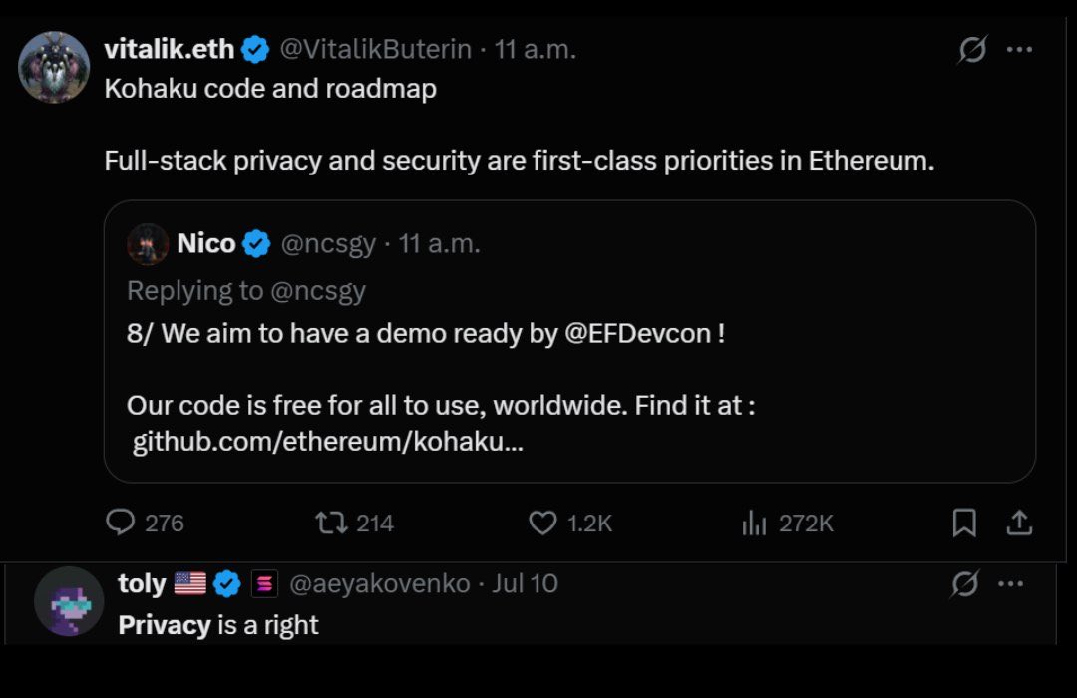The height and width of the screenshot is (698, 1077).
Task: Share vitalik.eth's post
Action: [x=1019, y=523]
